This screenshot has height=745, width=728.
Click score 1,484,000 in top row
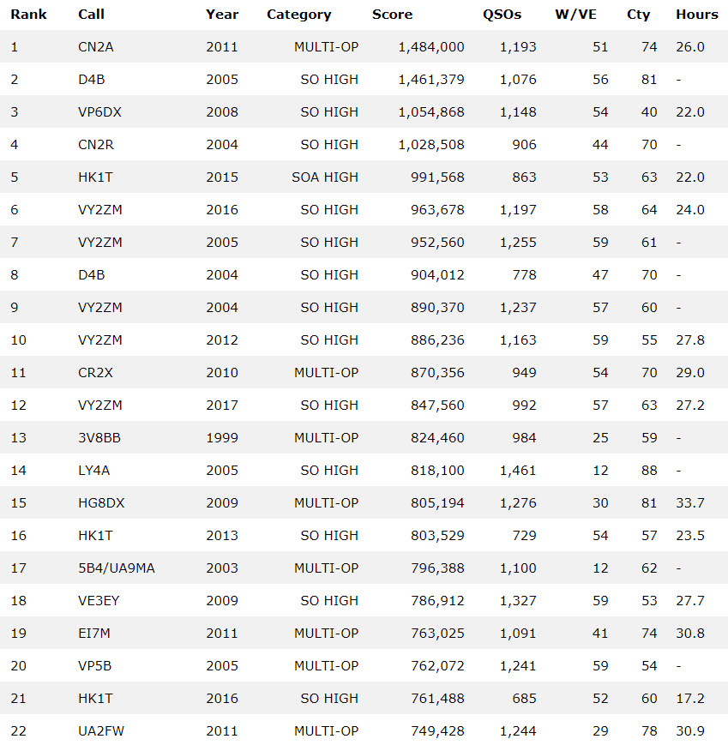pyautogui.click(x=431, y=47)
